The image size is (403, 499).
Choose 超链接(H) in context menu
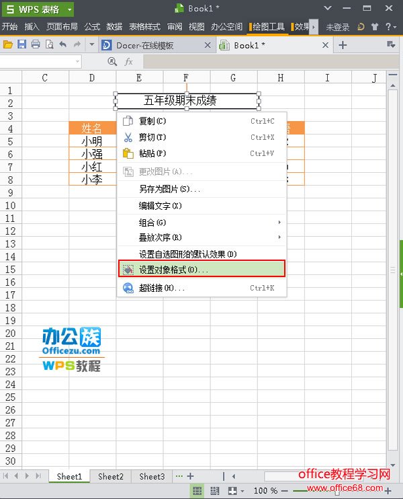click(x=201, y=288)
